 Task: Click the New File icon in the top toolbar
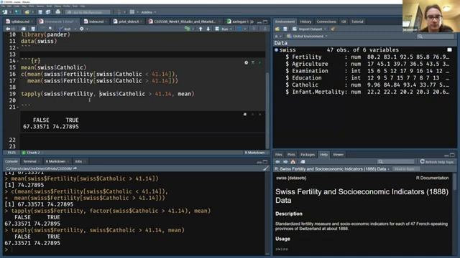tap(5, 12)
